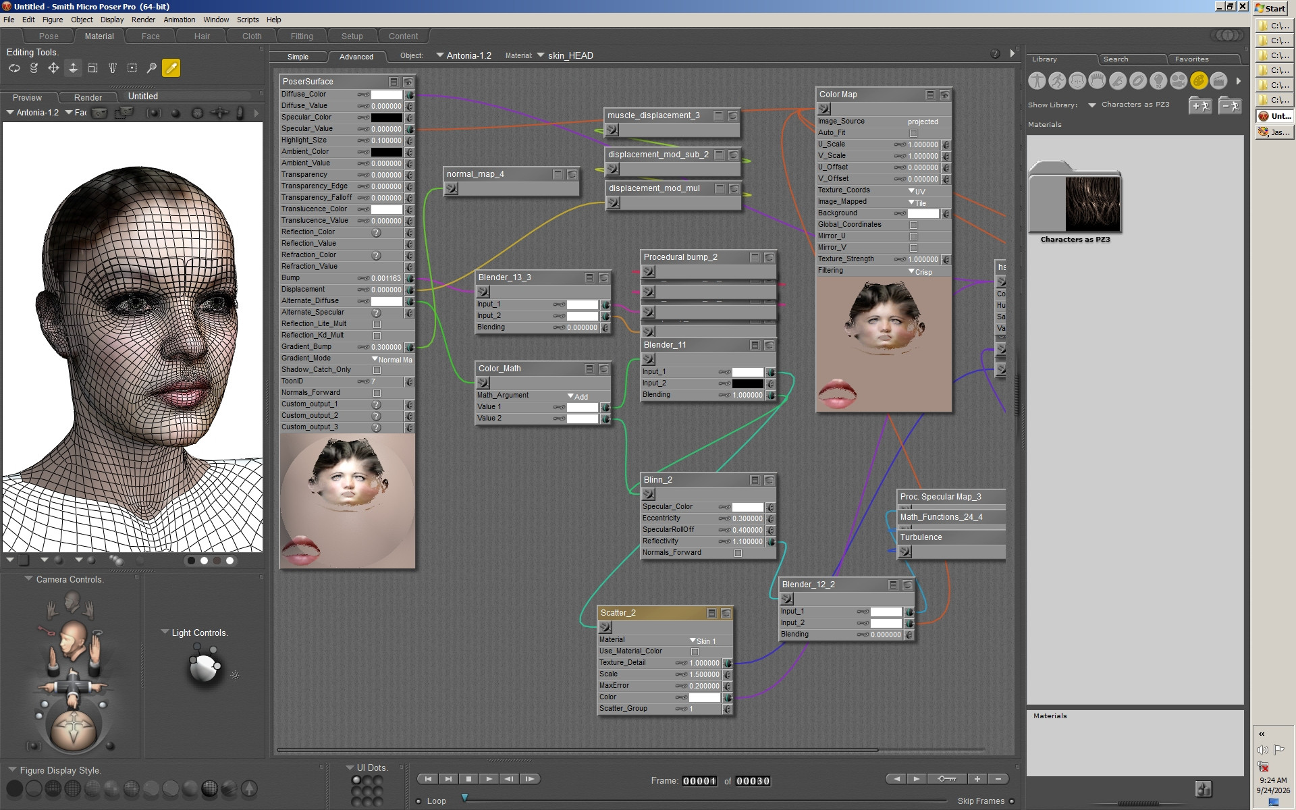
Task: Toggle Shadow_Catch_Only in PoserSurface
Action: point(377,370)
